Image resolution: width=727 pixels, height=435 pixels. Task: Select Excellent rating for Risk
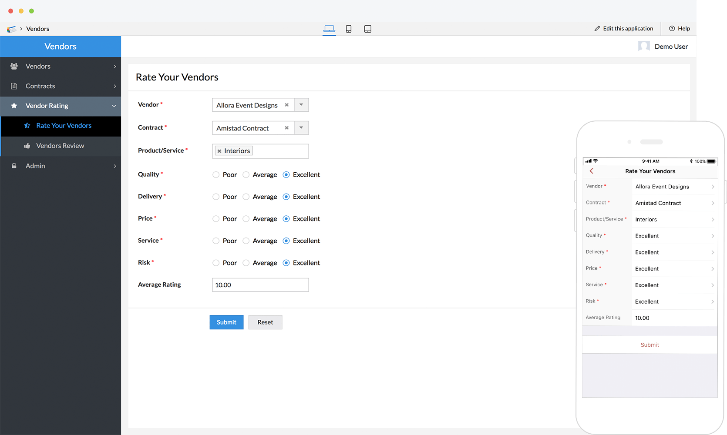[286, 263]
